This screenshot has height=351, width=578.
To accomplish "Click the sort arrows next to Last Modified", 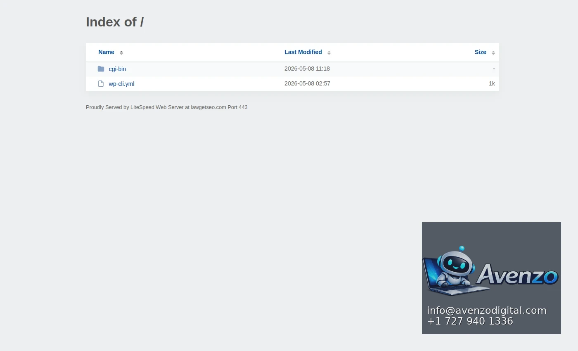I will 329,52.
